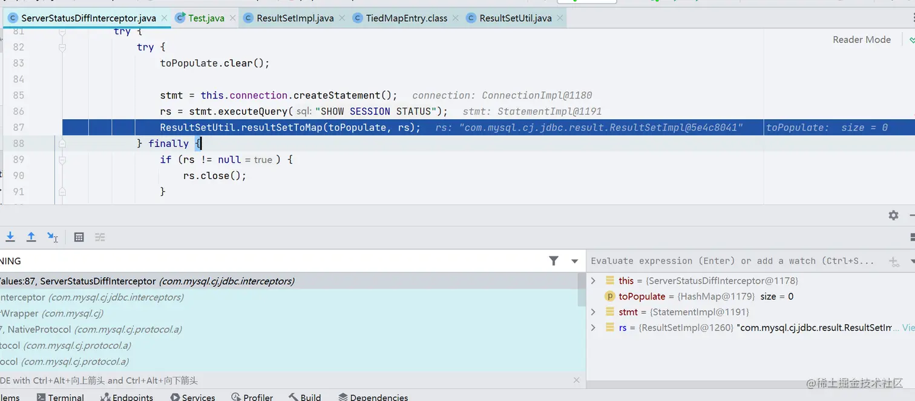Dismiss the Ctrl+Alt arrow keys hint

click(x=577, y=380)
